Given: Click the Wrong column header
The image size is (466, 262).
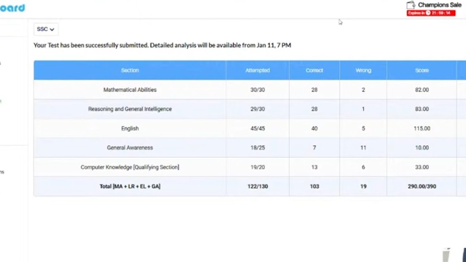Looking at the screenshot, I should pyautogui.click(x=363, y=70).
